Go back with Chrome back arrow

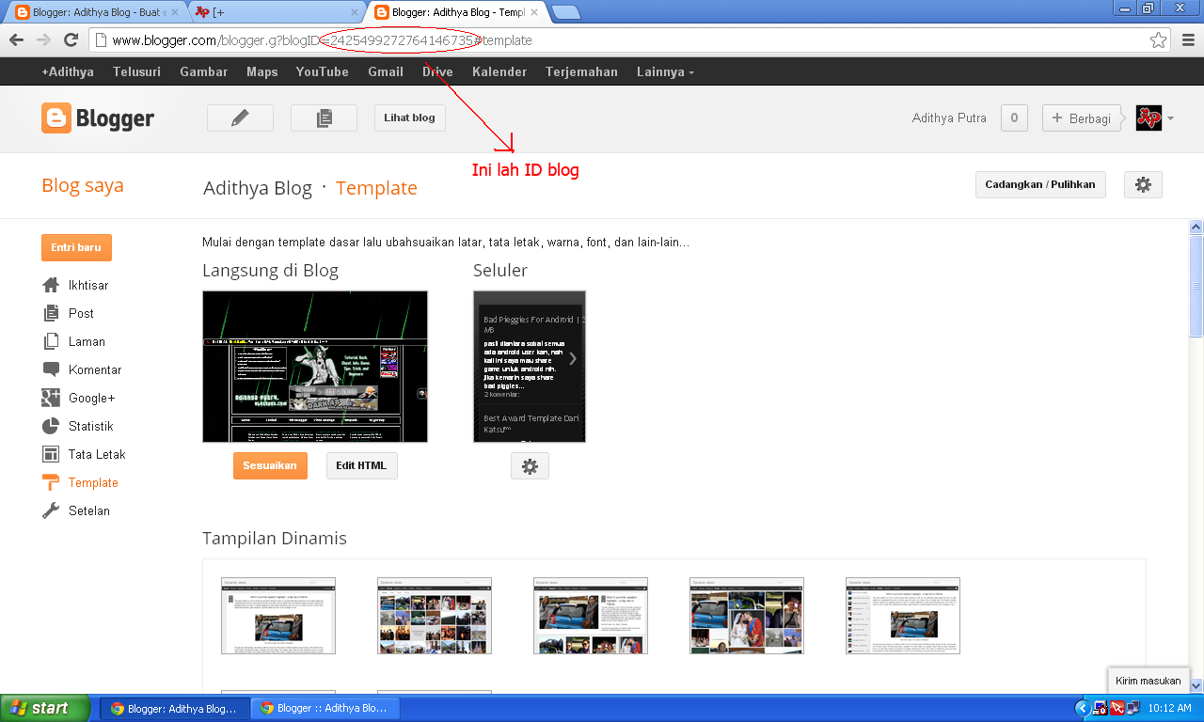16,40
